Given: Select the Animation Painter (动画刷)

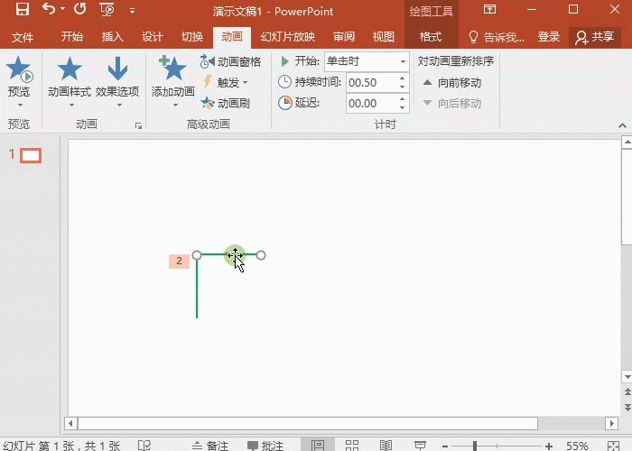Looking at the screenshot, I should pyautogui.click(x=226, y=104).
